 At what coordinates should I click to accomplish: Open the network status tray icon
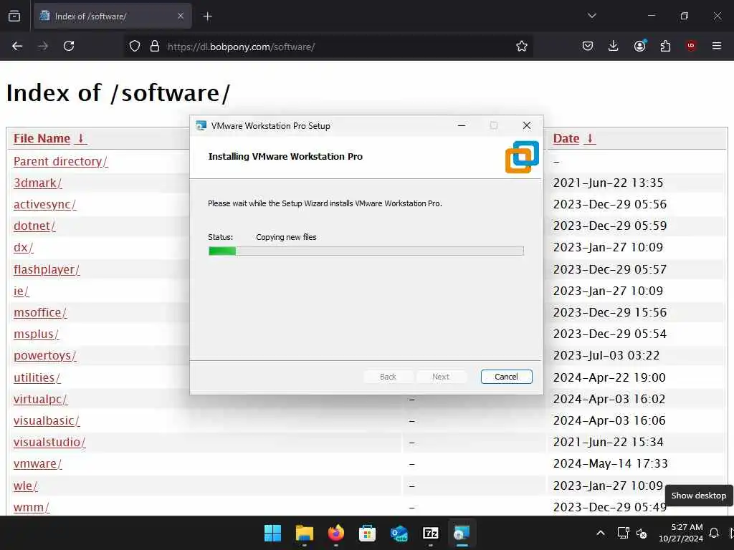[623, 533]
